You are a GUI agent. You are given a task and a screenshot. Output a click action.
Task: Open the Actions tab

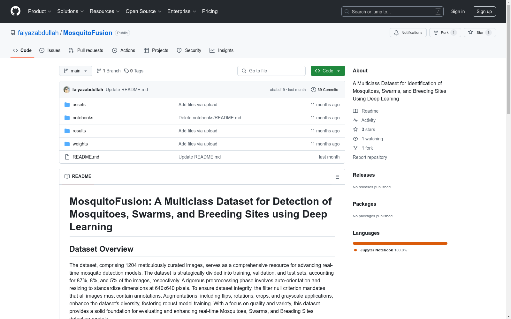pyautogui.click(x=124, y=50)
